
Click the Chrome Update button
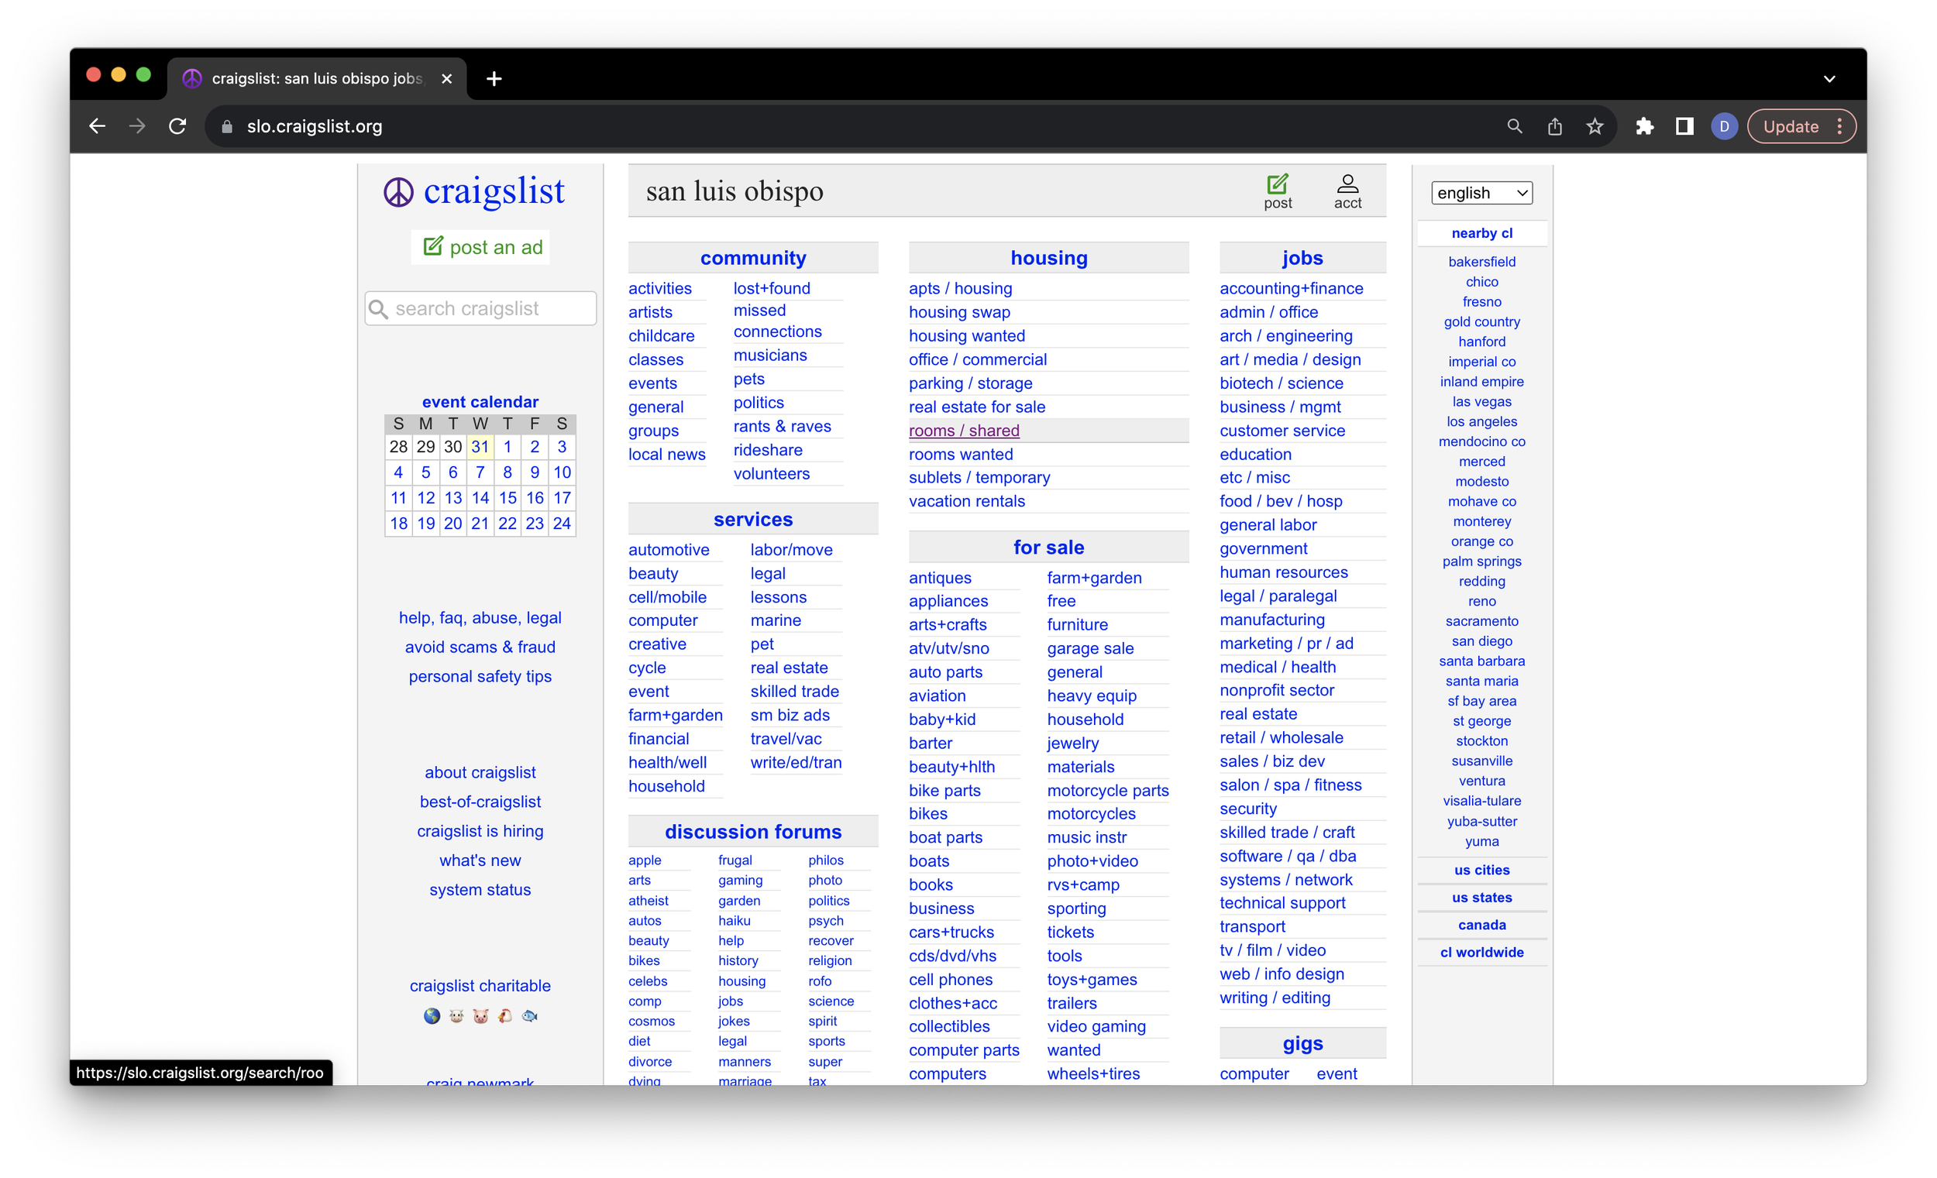click(1790, 126)
